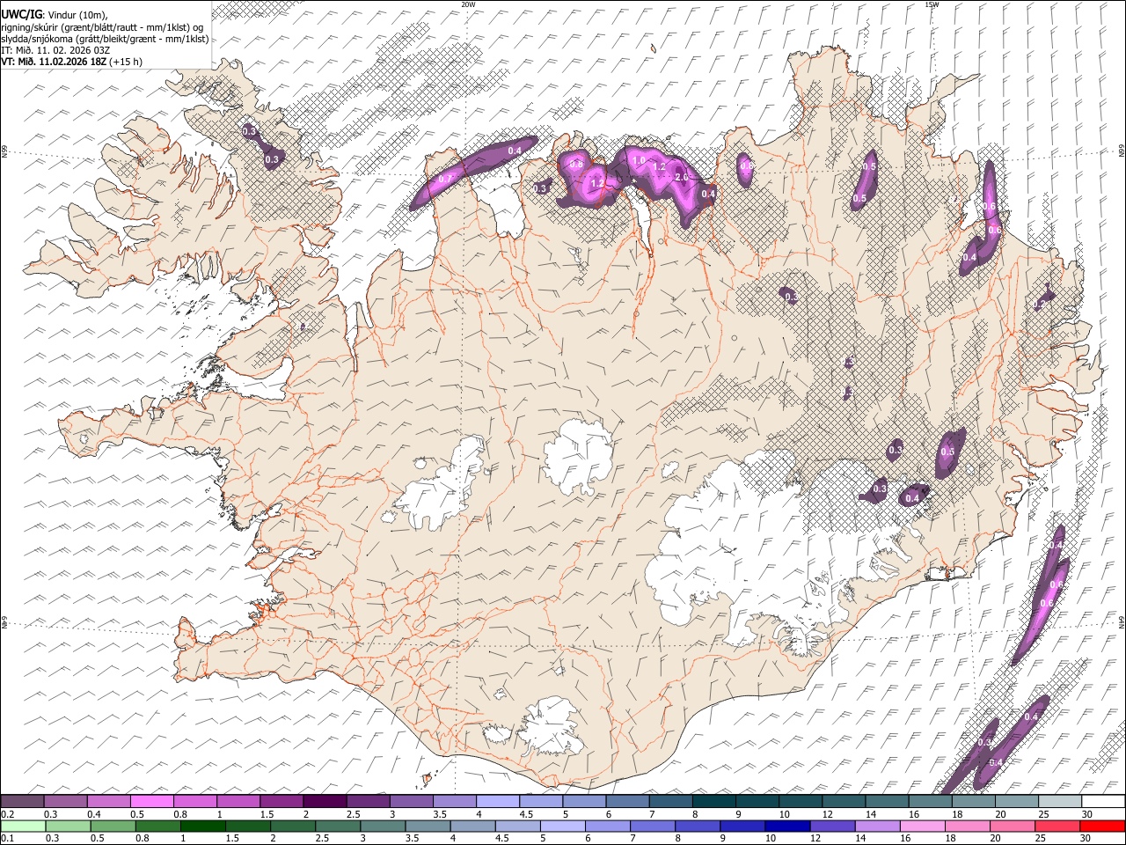Click the '0.2' label of the upper legend
1126x845 pixels.
[x=7, y=814]
